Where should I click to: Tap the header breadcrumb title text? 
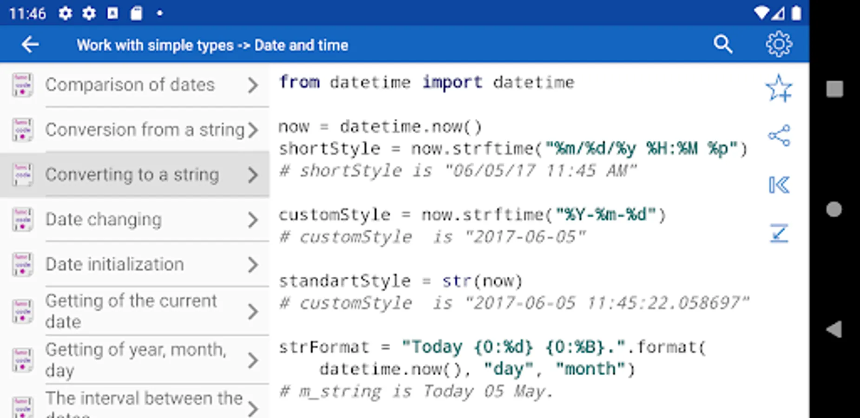point(212,45)
